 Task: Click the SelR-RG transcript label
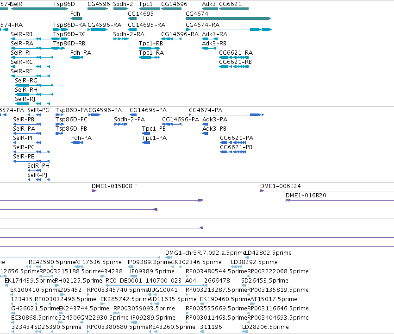coord(26,81)
